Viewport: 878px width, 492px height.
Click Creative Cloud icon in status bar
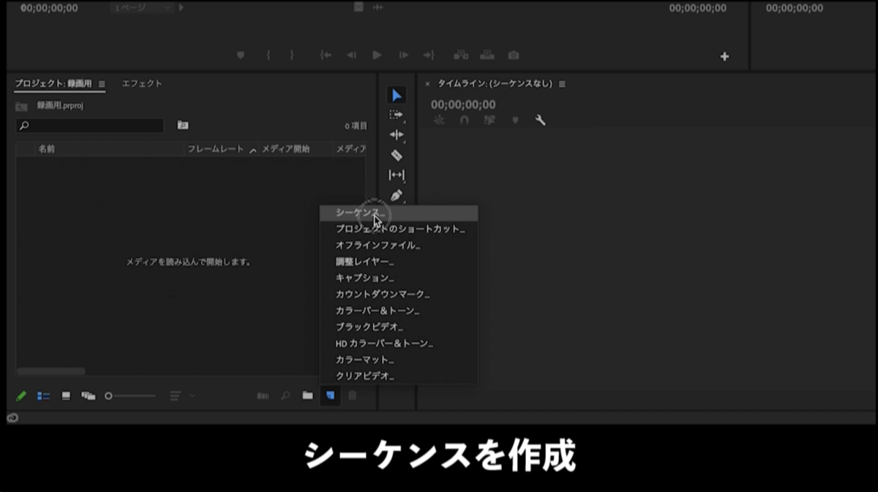click(12, 417)
